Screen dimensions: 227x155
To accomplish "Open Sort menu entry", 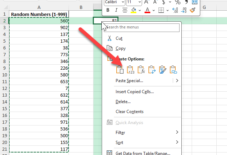I will pyautogui.click(x=119, y=143).
